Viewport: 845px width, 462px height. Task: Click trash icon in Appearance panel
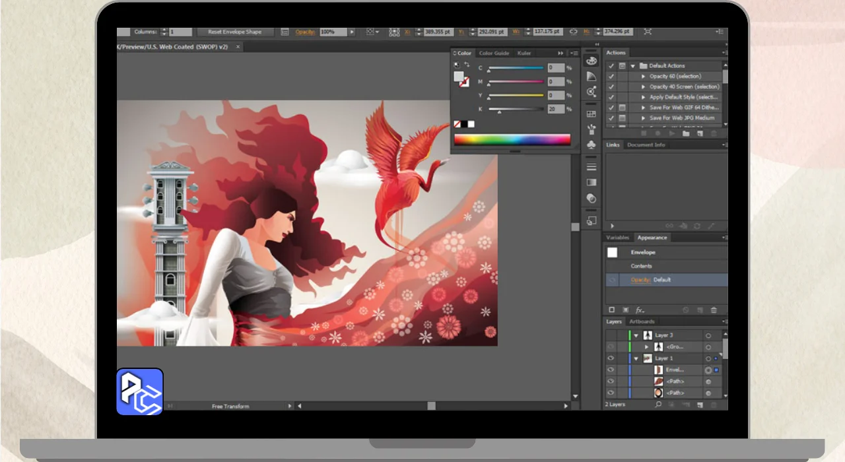click(x=714, y=310)
